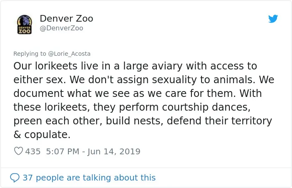Screen dimensions: 292x188
Task: Click the phrase 'courtship dances'
Action: (x=206, y=107)
